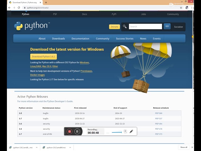The width and height of the screenshot is (201, 151).
Task: Click the Donate button
Action: [x=114, y=27]
